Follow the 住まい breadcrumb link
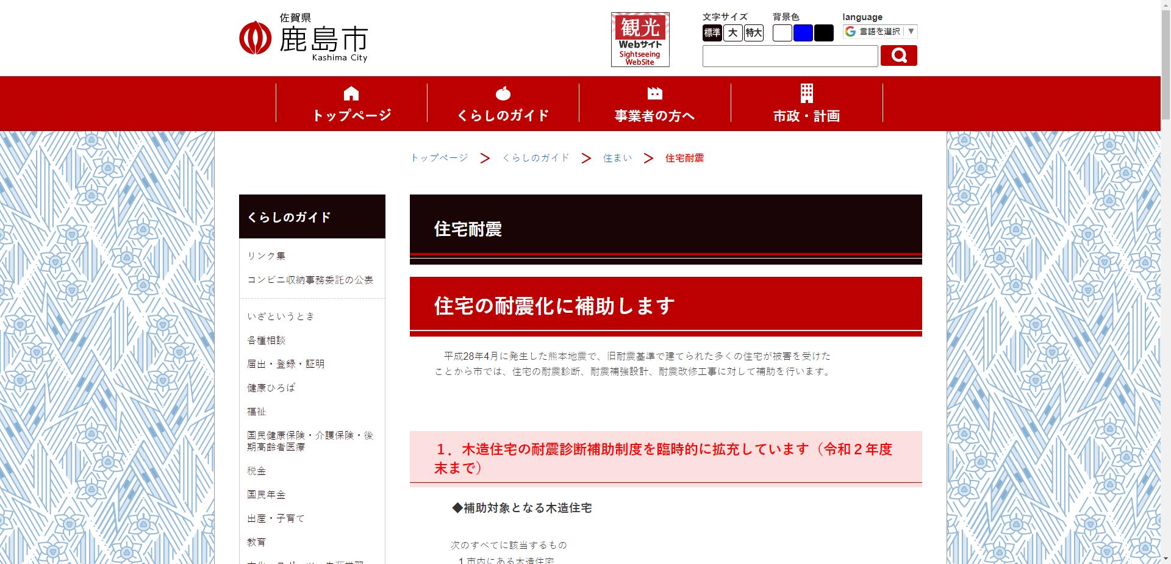Screen dimensions: 1171x564 [x=617, y=158]
